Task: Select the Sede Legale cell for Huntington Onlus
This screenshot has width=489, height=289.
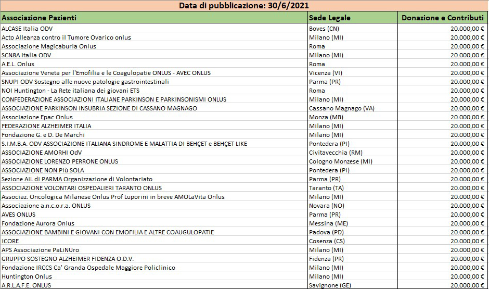Action: click(x=353, y=276)
